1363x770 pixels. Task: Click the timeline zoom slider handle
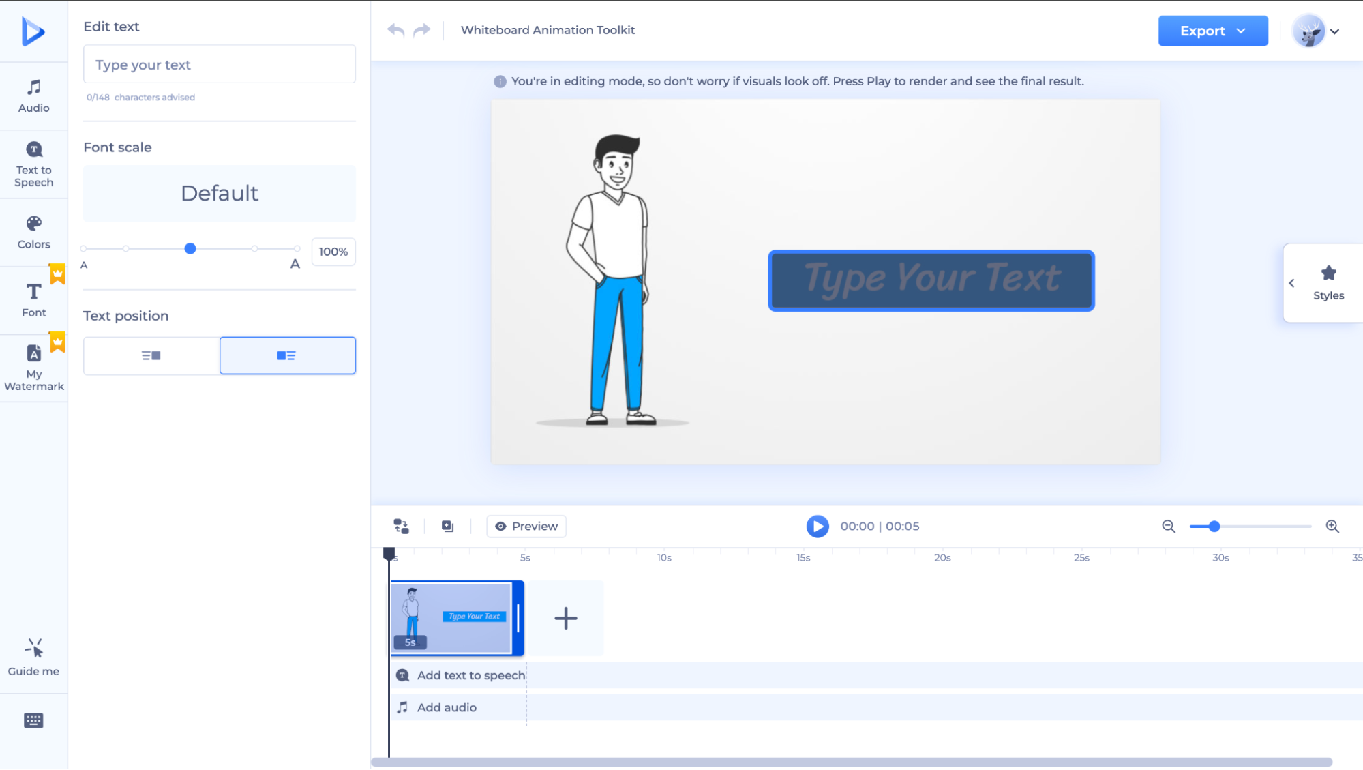coord(1214,526)
